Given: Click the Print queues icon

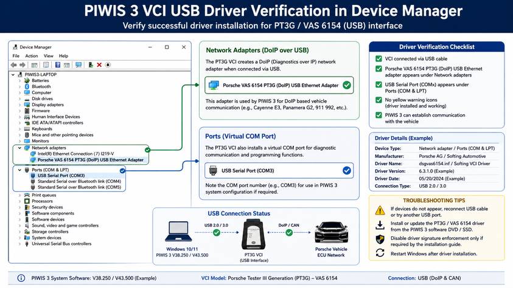Looking at the screenshot, I should (x=27, y=195).
